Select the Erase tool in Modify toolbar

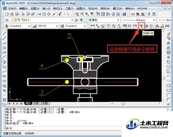[169, 34]
